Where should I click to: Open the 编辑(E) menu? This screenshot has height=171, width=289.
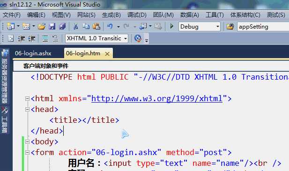pyautogui.click(x=36, y=15)
